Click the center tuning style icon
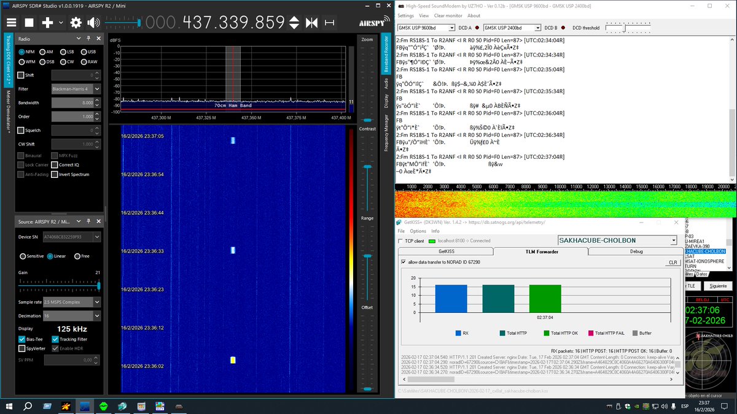The height and width of the screenshot is (414, 737). [x=312, y=23]
